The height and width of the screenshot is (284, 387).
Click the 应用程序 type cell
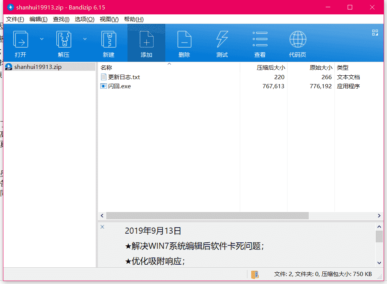click(x=348, y=86)
